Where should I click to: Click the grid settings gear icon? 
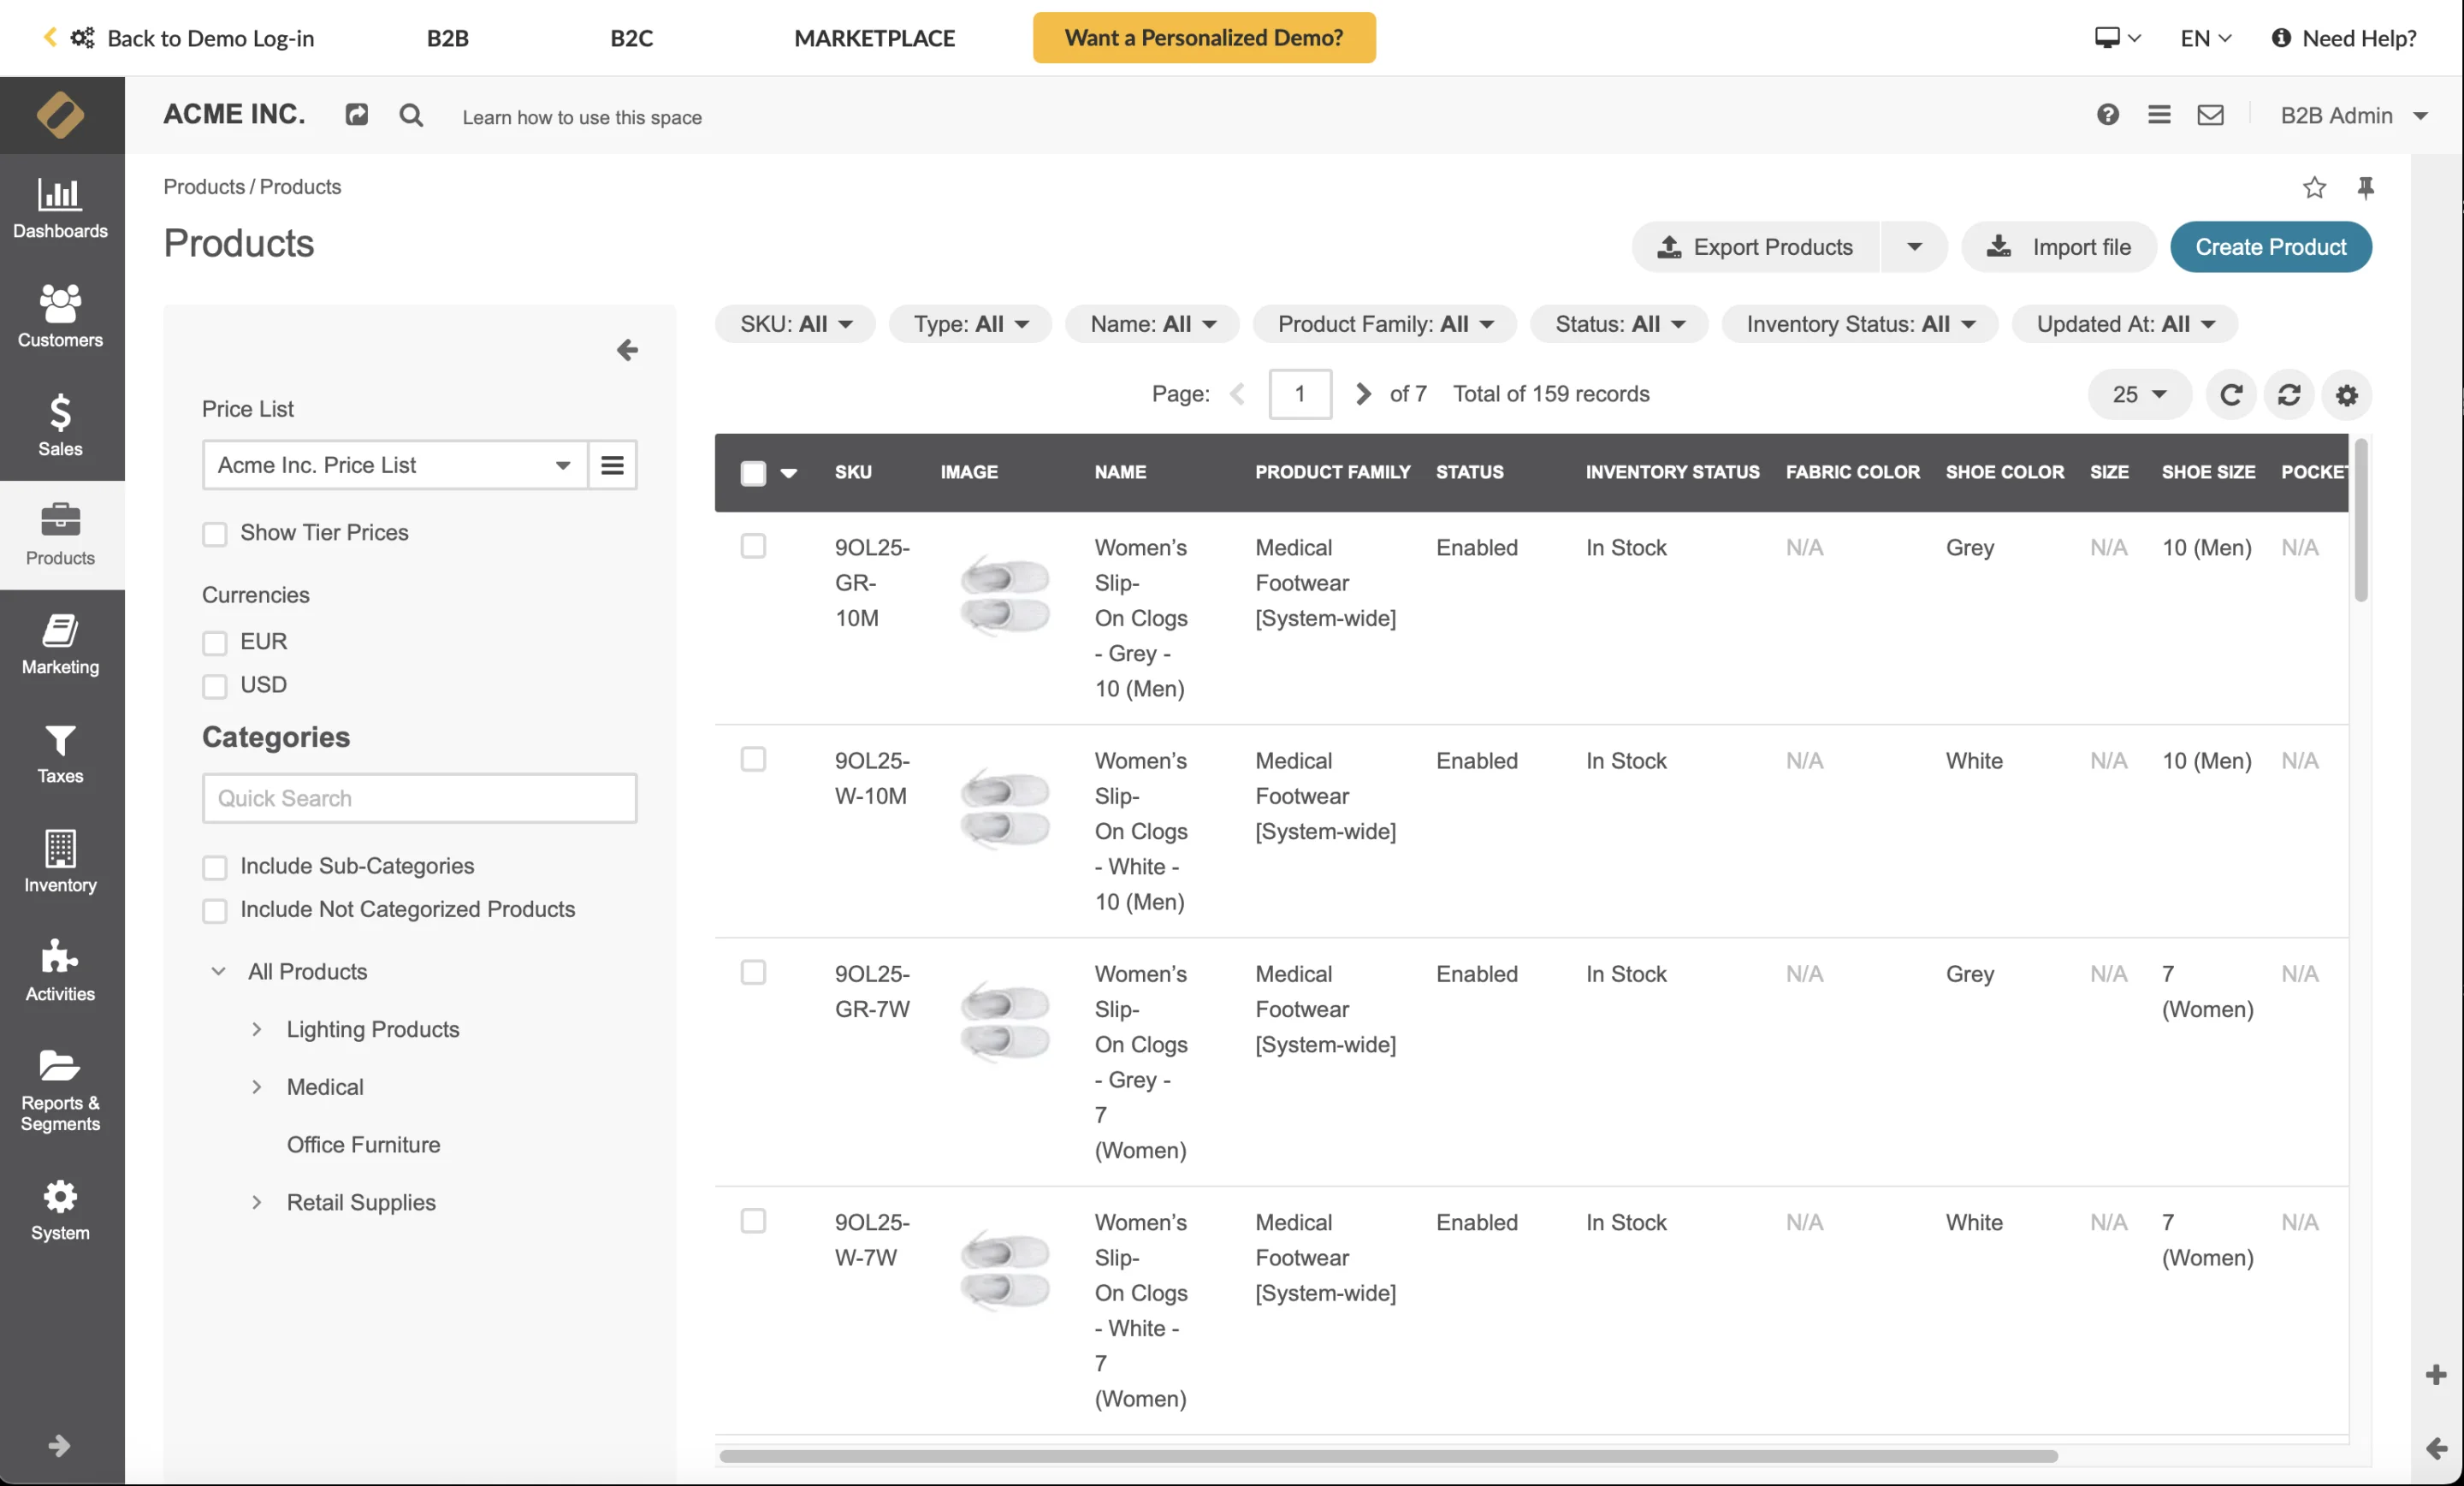pos(2346,395)
